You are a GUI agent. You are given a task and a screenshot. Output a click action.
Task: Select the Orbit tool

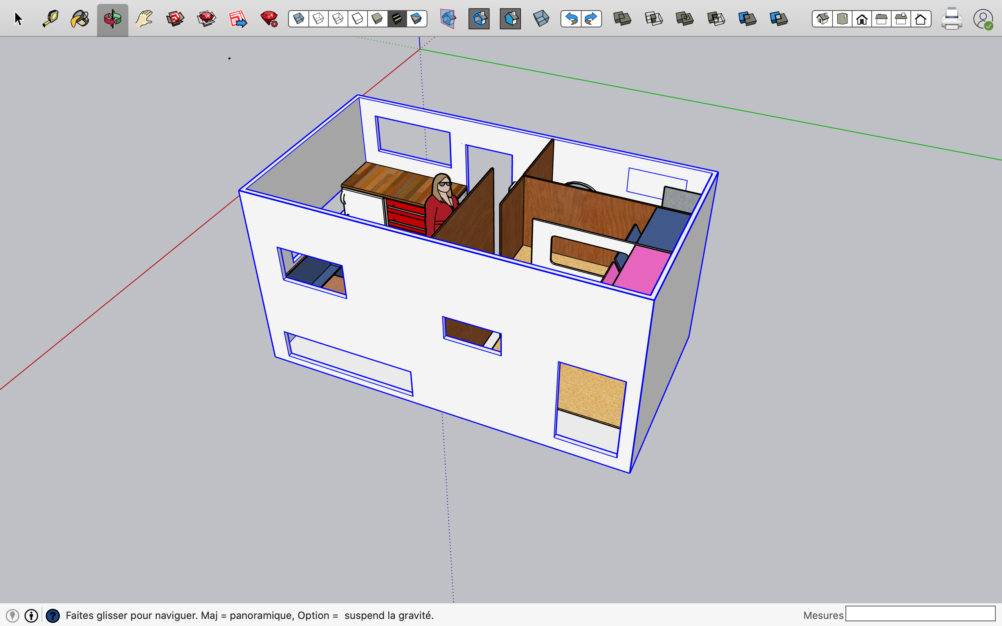pos(112,19)
